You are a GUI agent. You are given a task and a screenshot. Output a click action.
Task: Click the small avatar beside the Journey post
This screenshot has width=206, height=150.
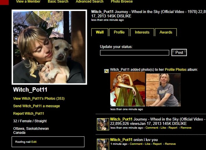103,124
